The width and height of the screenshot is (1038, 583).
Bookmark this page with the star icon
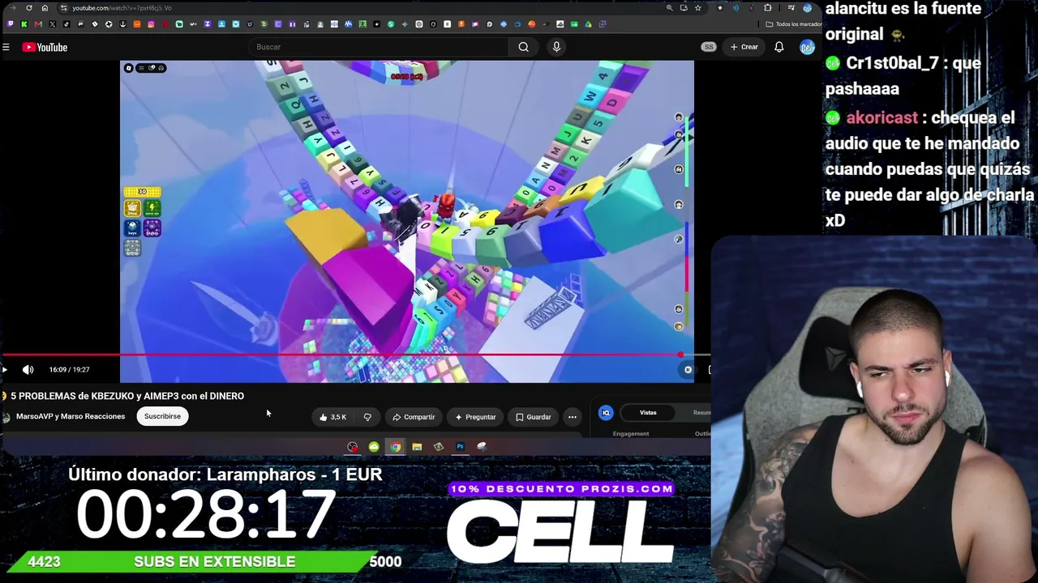pos(697,8)
